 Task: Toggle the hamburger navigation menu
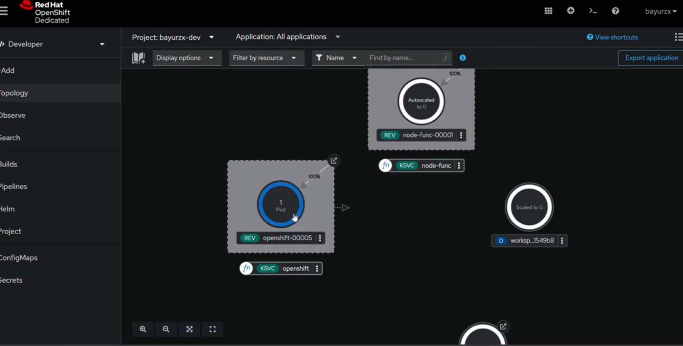pos(4,11)
